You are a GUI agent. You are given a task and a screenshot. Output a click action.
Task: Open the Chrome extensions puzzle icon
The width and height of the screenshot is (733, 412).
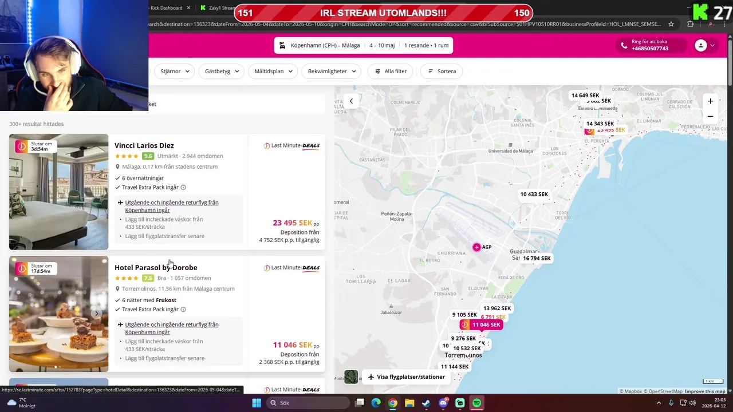point(690,24)
